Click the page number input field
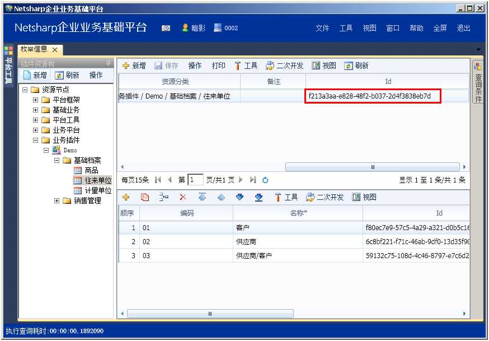Image resolution: width=489 pixels, height=341 pixels. pos(195,180)
